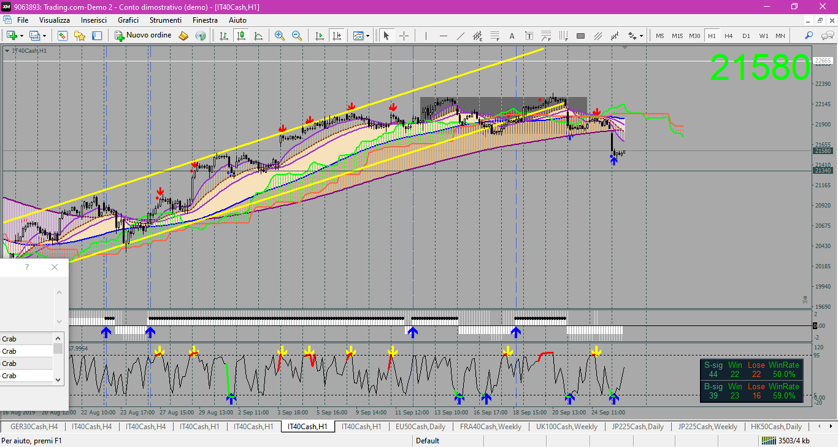Select the Fibonacci retracement tool

[495, 36]
